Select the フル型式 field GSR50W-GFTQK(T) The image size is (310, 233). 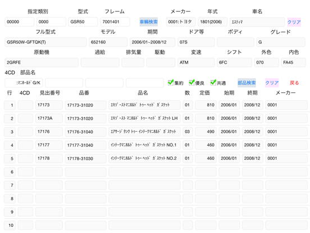45,42
